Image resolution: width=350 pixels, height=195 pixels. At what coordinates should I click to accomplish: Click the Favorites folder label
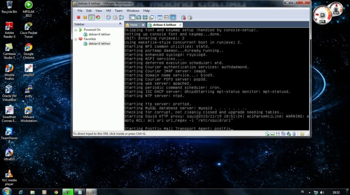click(x=90, y=39)
